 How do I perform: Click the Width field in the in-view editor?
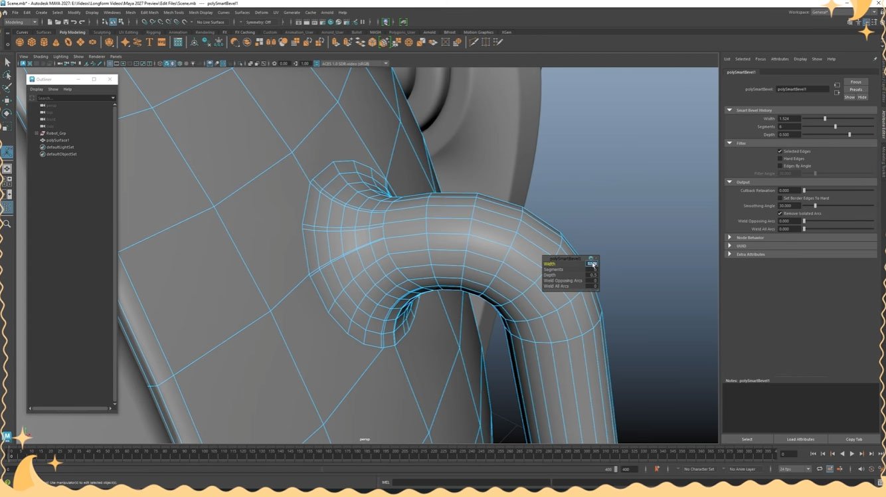[x=591, y=264]
